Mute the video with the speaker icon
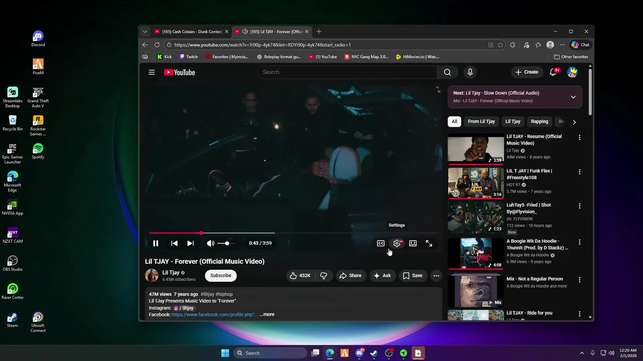The width and height of the screenshot is (643, 361). click(x=210, y=243)
